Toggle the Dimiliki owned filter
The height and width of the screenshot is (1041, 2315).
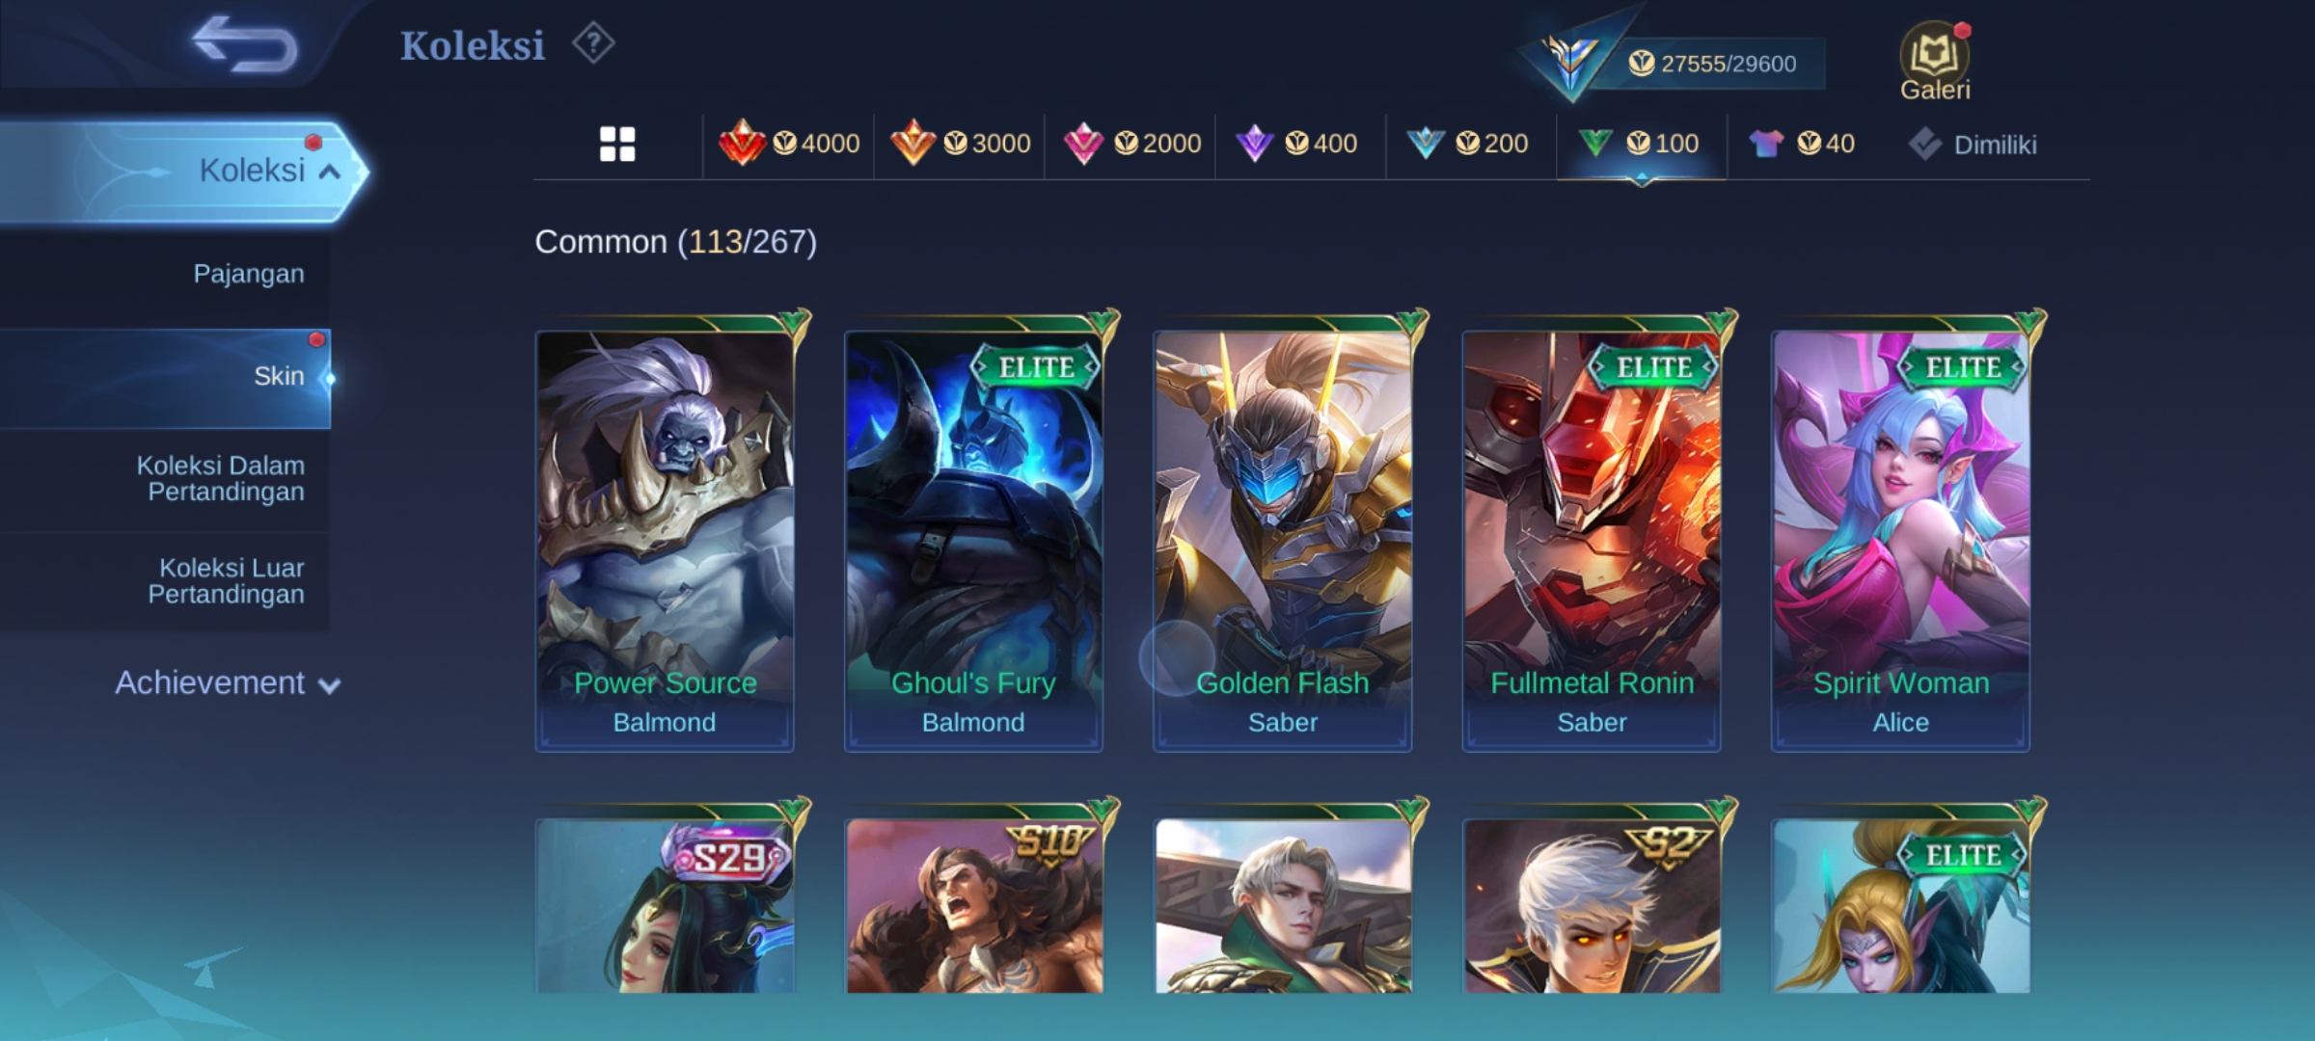point(1973,145)
